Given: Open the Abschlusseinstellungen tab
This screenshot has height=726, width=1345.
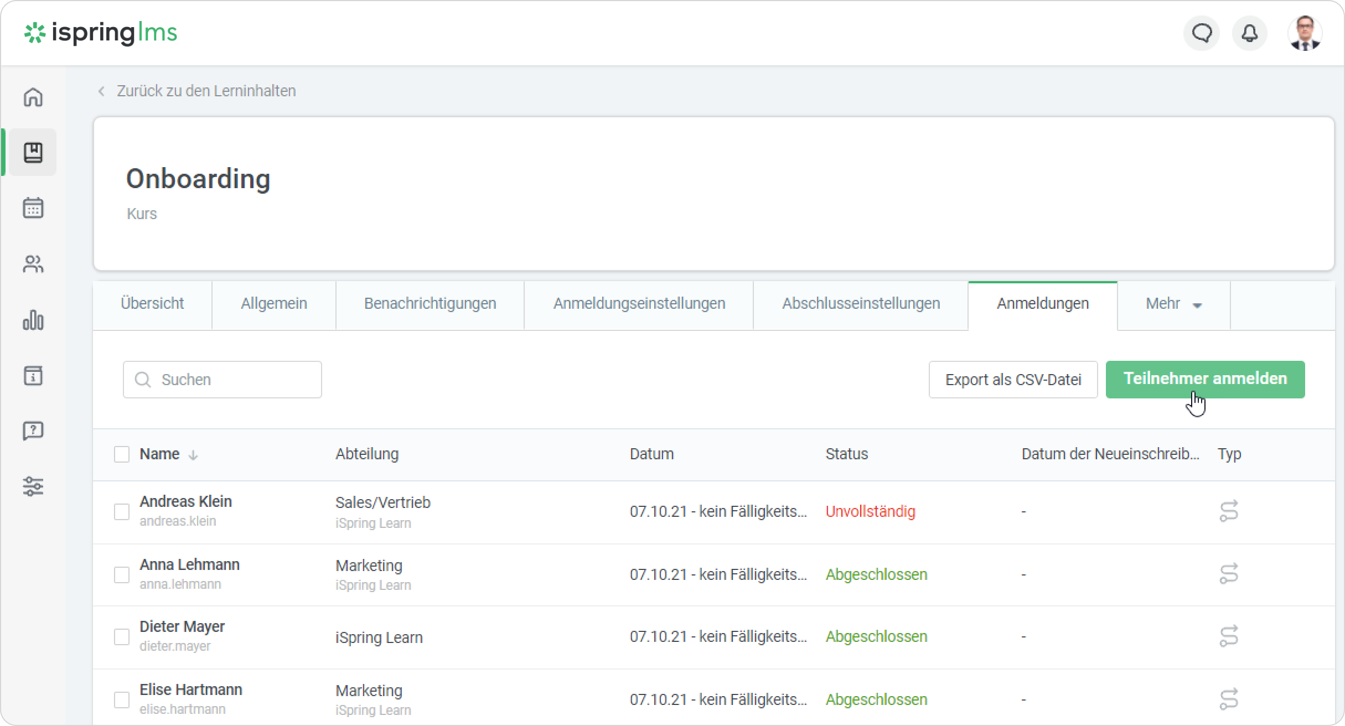Looking at the screenshot, I should click(x=861, y=304).
